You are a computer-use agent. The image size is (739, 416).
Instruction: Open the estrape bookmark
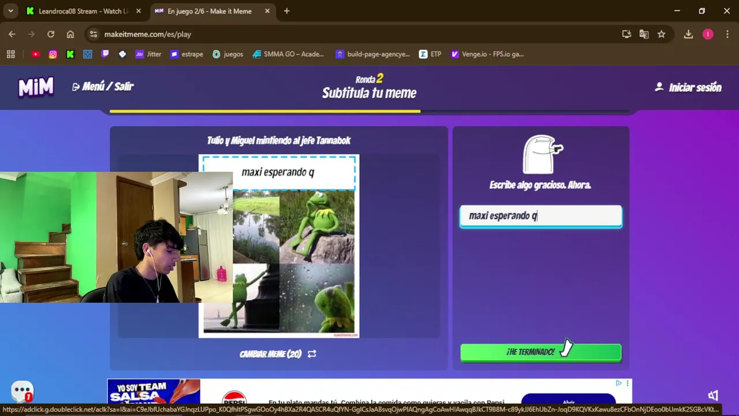click(x=186, y=54)
